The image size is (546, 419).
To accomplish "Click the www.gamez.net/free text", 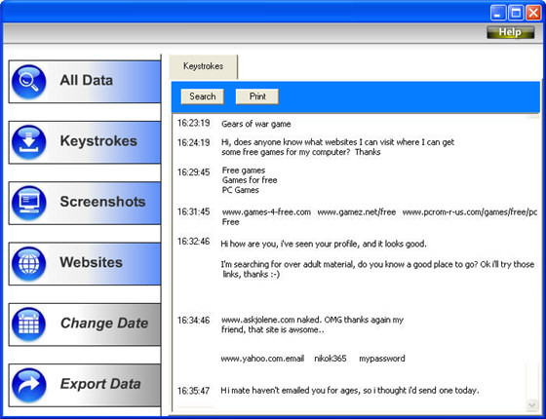I will tap(357, 212).
